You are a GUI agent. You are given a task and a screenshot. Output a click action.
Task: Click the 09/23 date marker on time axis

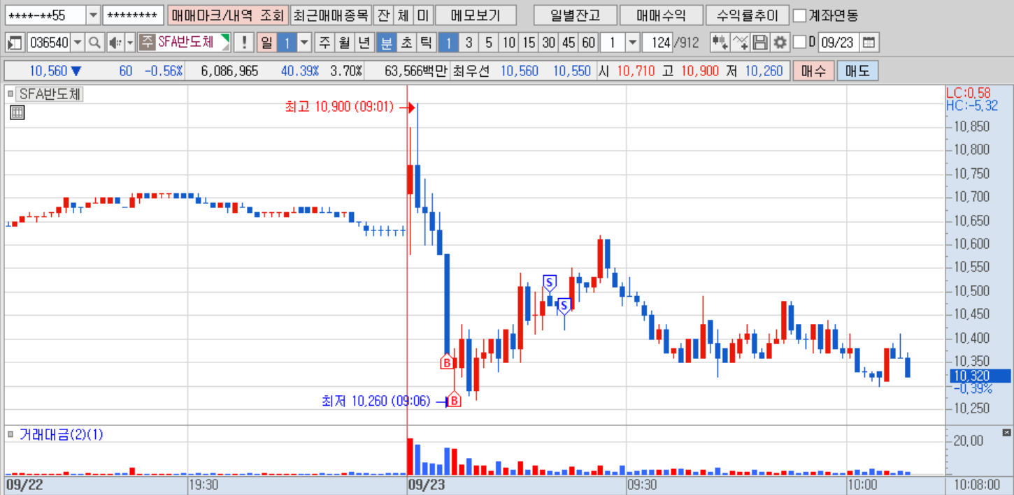tap(427, 485)
